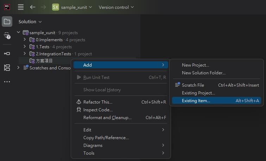Choose Scratch File in Add submenu

point(193,85)
